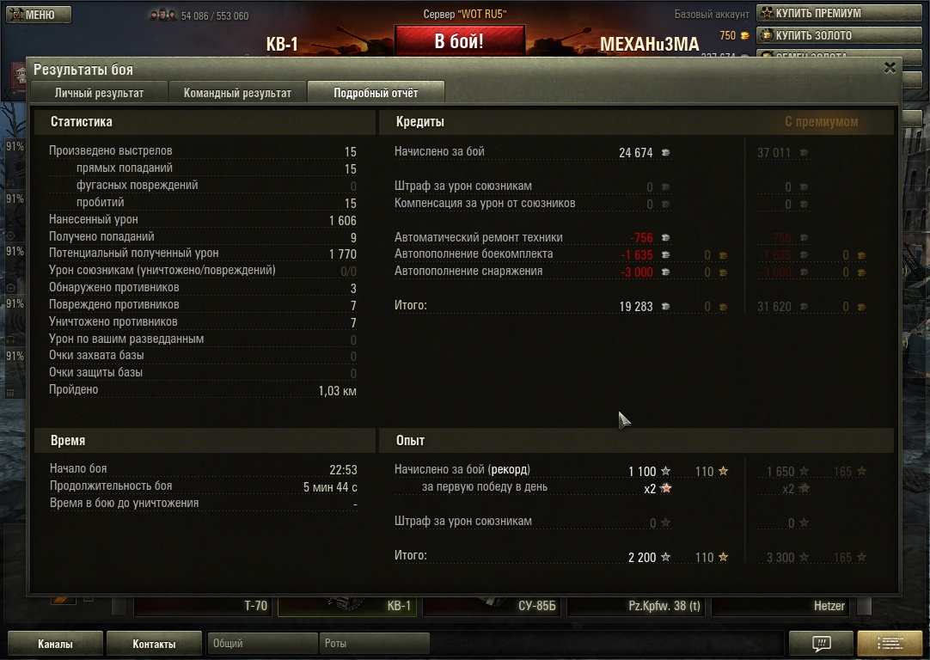
Task: Click the gold coin icon beside 750
Action: coord(744,35)
